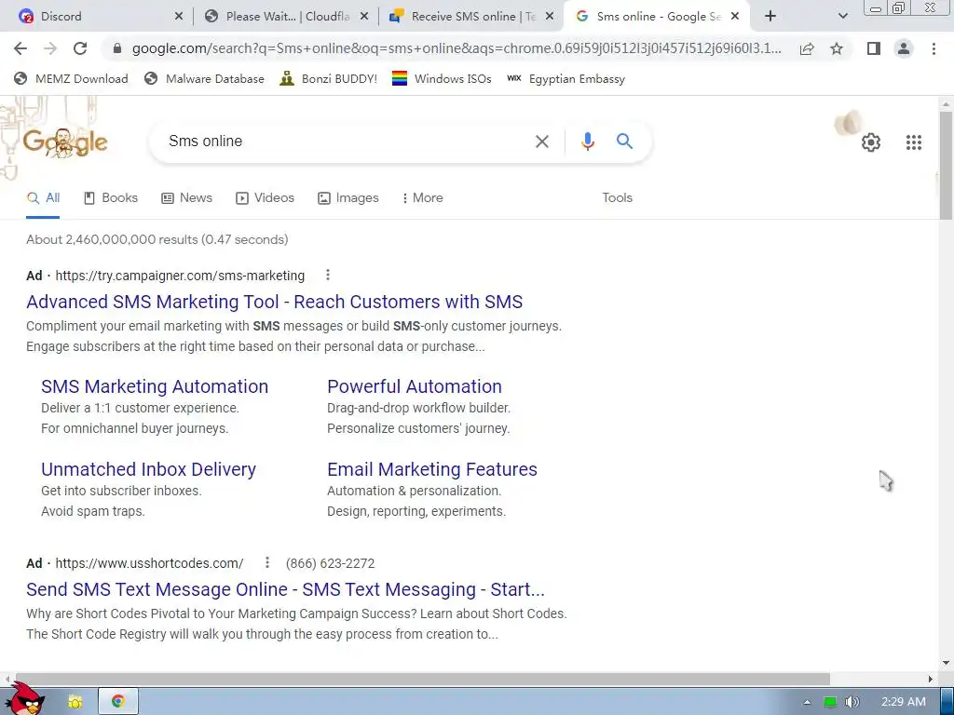This screenshot has height=715, width=954.
Task: Open the Google apps grid
Action: tap(913, 142)
